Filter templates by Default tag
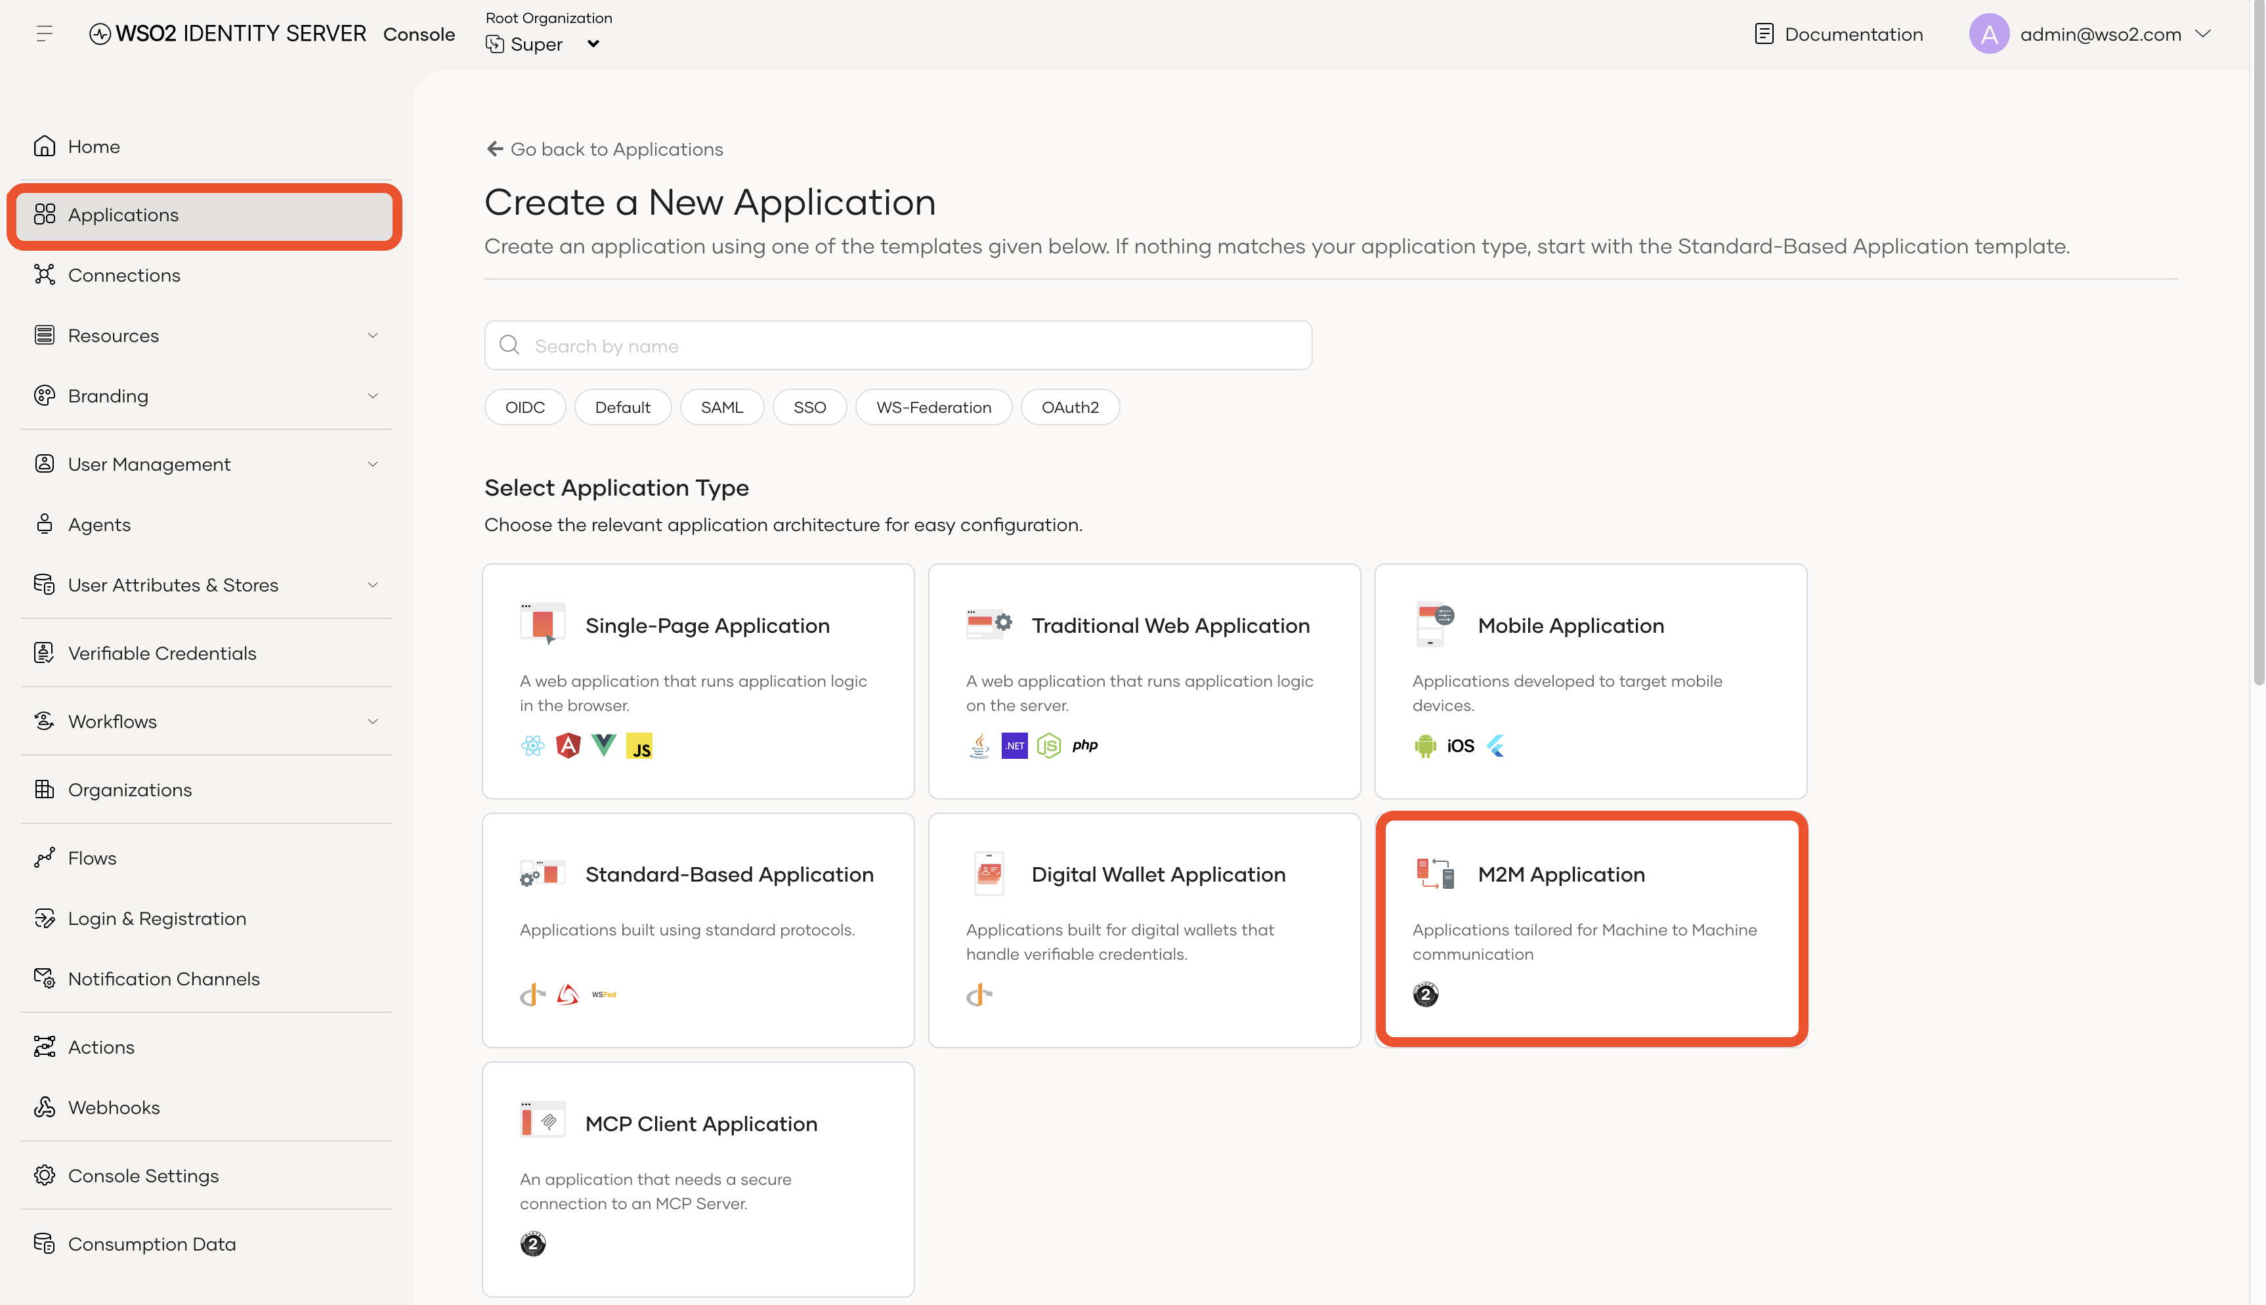2266x1305 pixels. [623, 407]
